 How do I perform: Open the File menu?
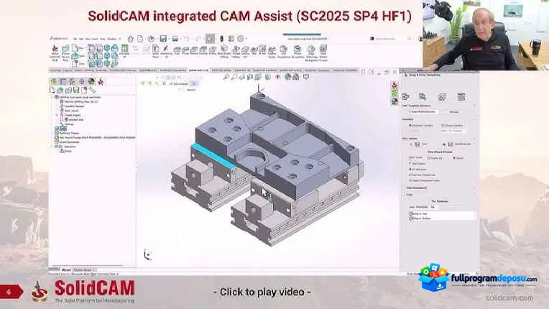click(75, 39)
